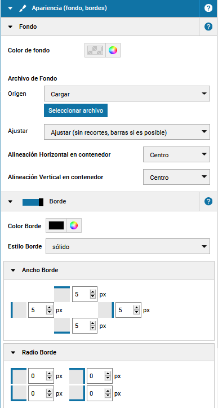Click the Borde section help icon
Viewport: 218px width, 408px height.
(208, 201)
